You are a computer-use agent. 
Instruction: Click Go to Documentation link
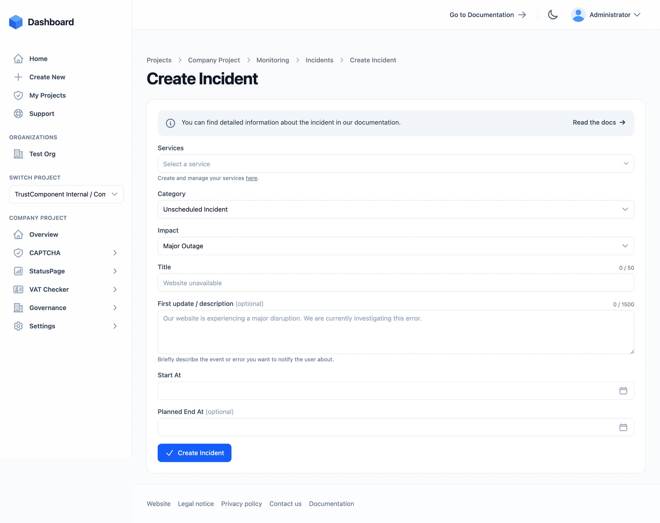[x=488, y=15]
